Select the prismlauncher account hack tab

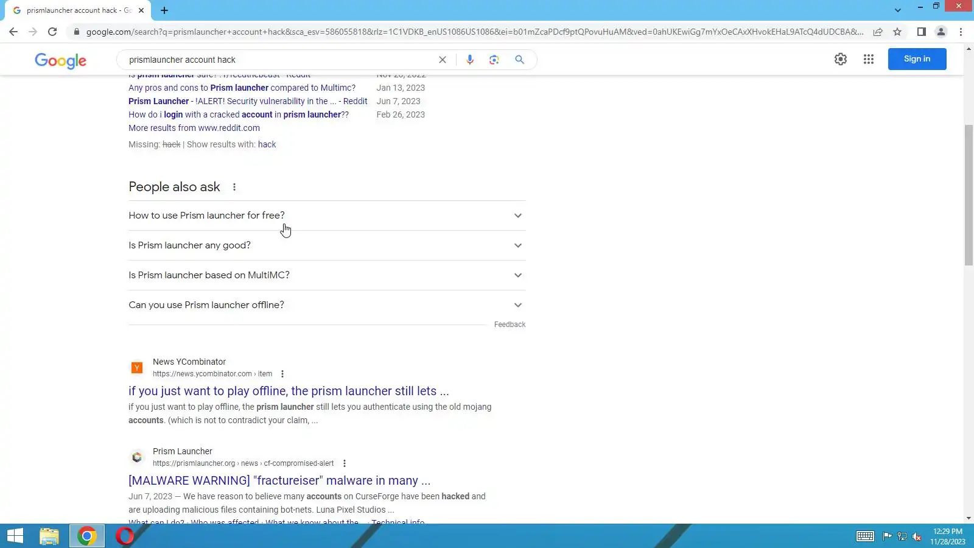(77, 10)
